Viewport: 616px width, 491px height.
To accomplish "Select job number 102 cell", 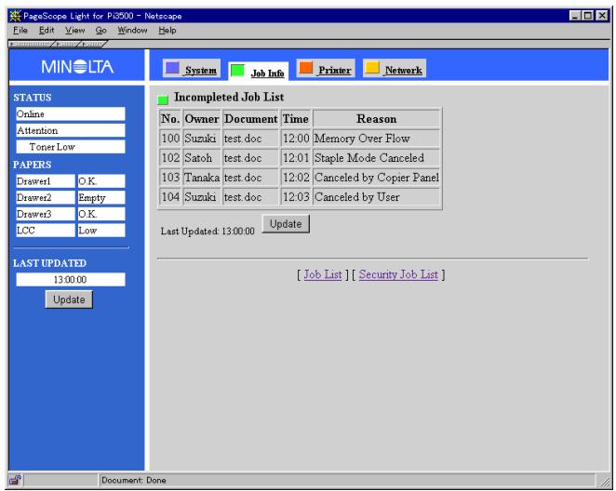I will [x=170, y=158].
